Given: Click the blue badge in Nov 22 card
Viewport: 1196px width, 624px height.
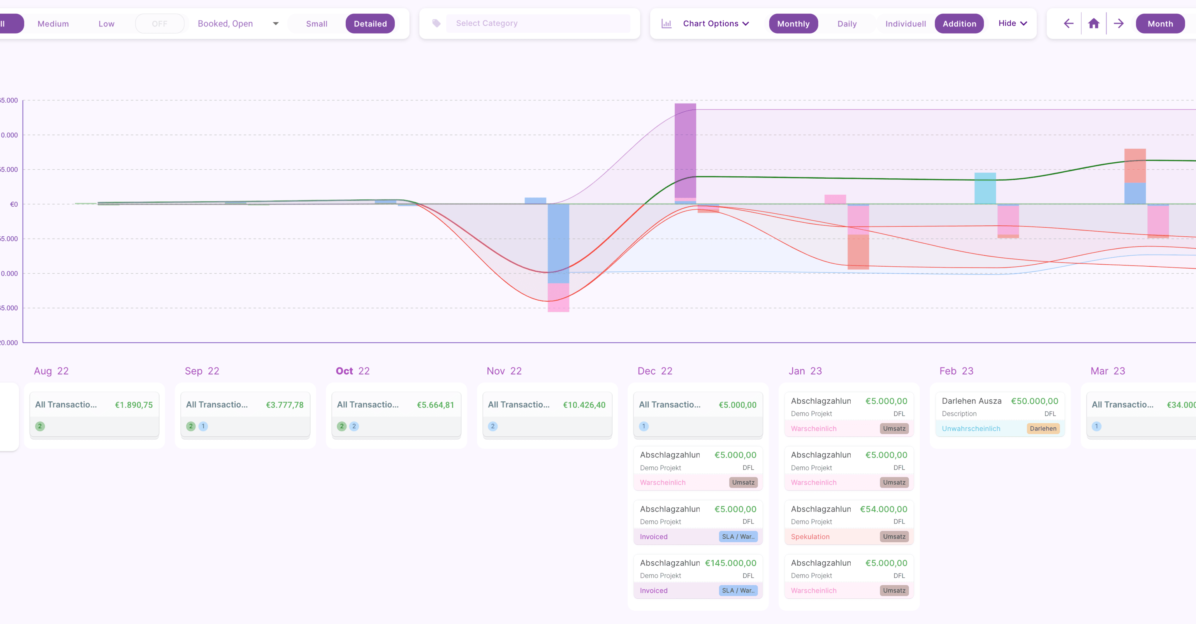Looking at the screenshot, I should pos(492,426).
